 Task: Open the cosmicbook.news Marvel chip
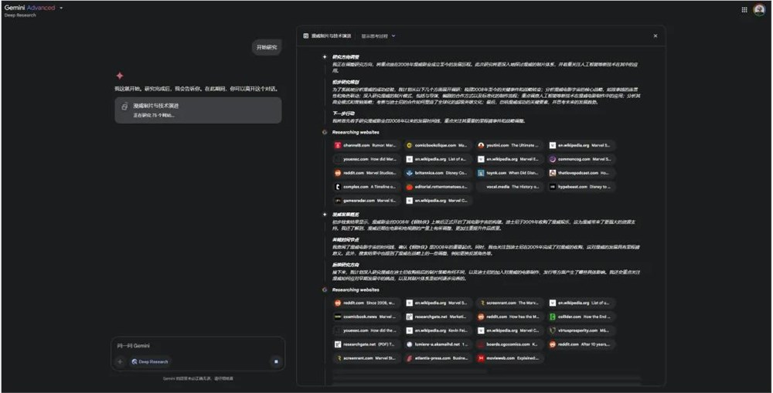(366, 317)
